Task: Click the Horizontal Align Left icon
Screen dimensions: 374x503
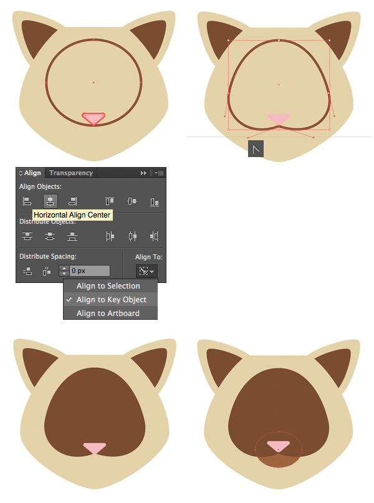Action: [x=27, y=201]
